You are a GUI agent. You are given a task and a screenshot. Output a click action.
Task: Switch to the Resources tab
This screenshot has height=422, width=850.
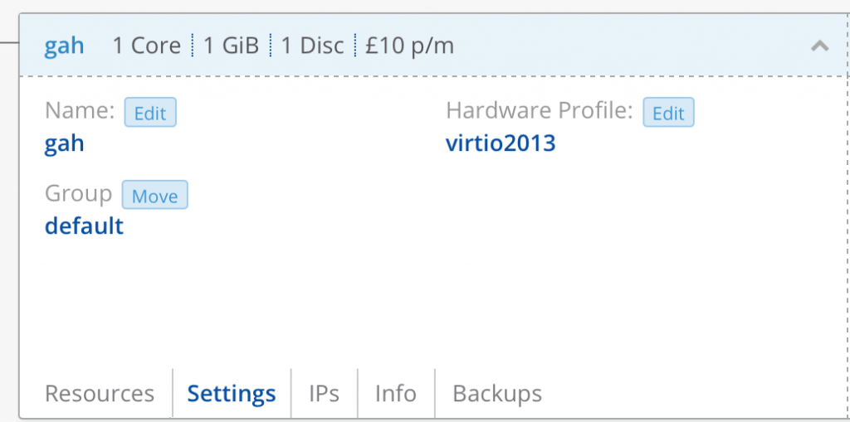100,393
